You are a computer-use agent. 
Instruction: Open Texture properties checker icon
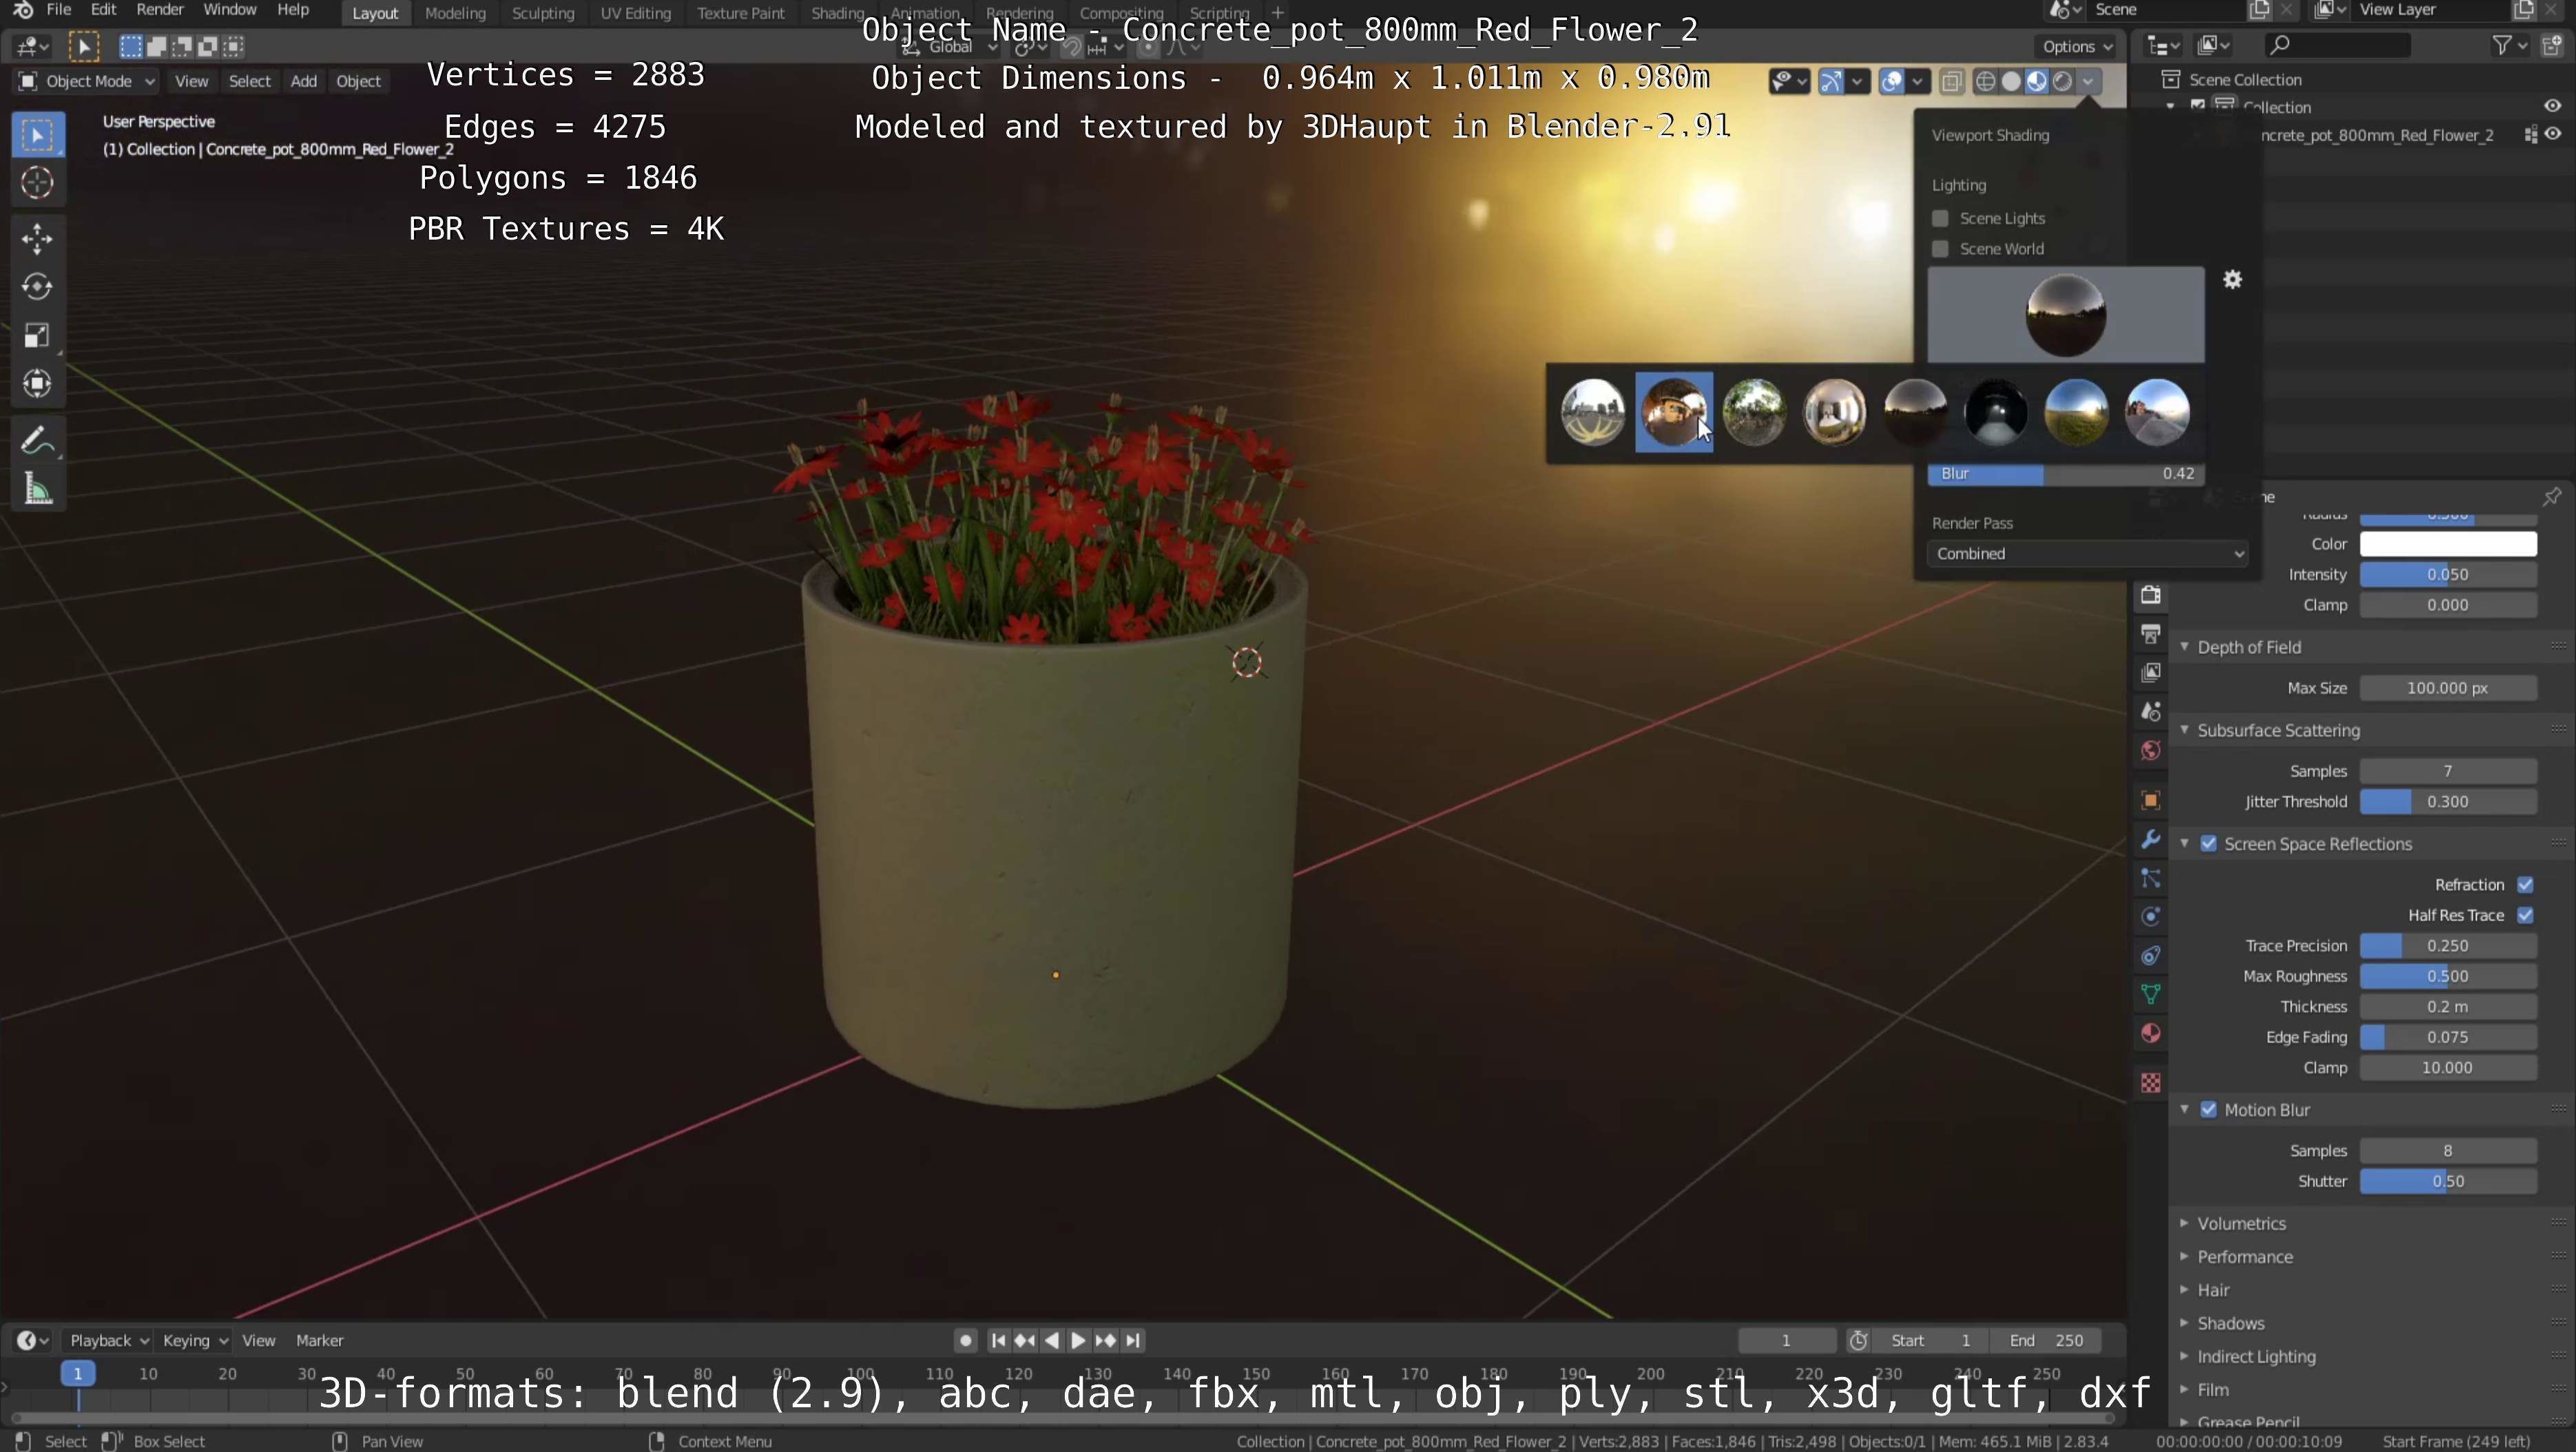(x=2151, y=1083)
